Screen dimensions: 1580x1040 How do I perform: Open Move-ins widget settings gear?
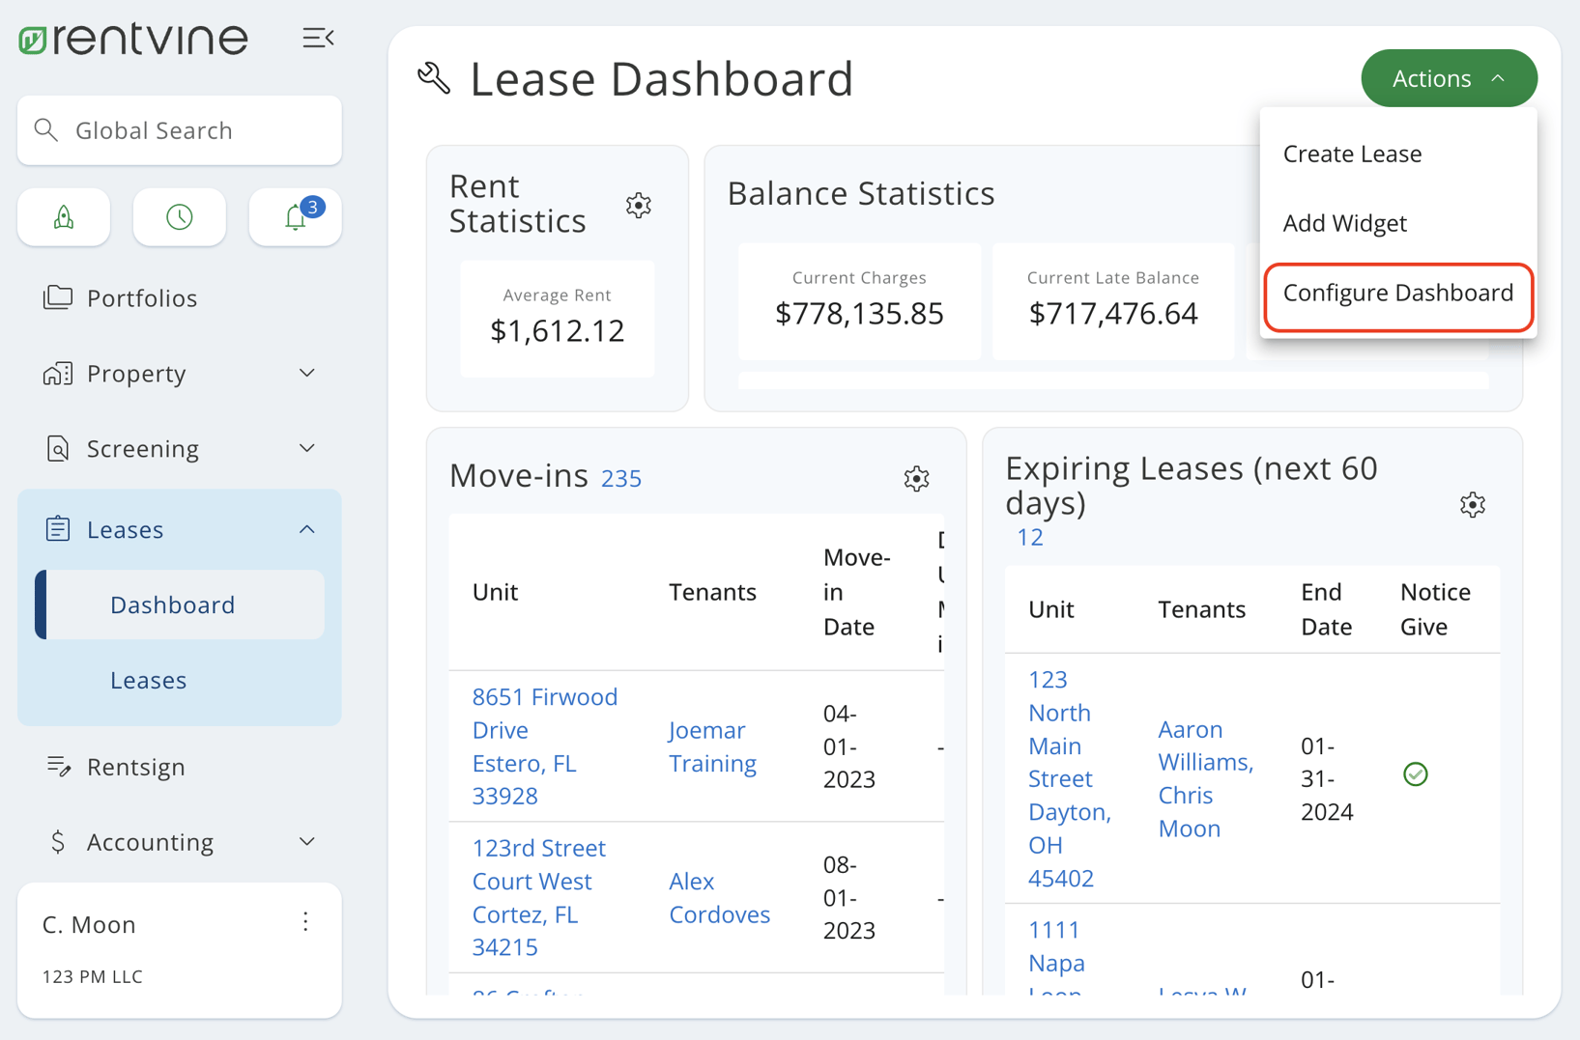[x=916, y=478]
